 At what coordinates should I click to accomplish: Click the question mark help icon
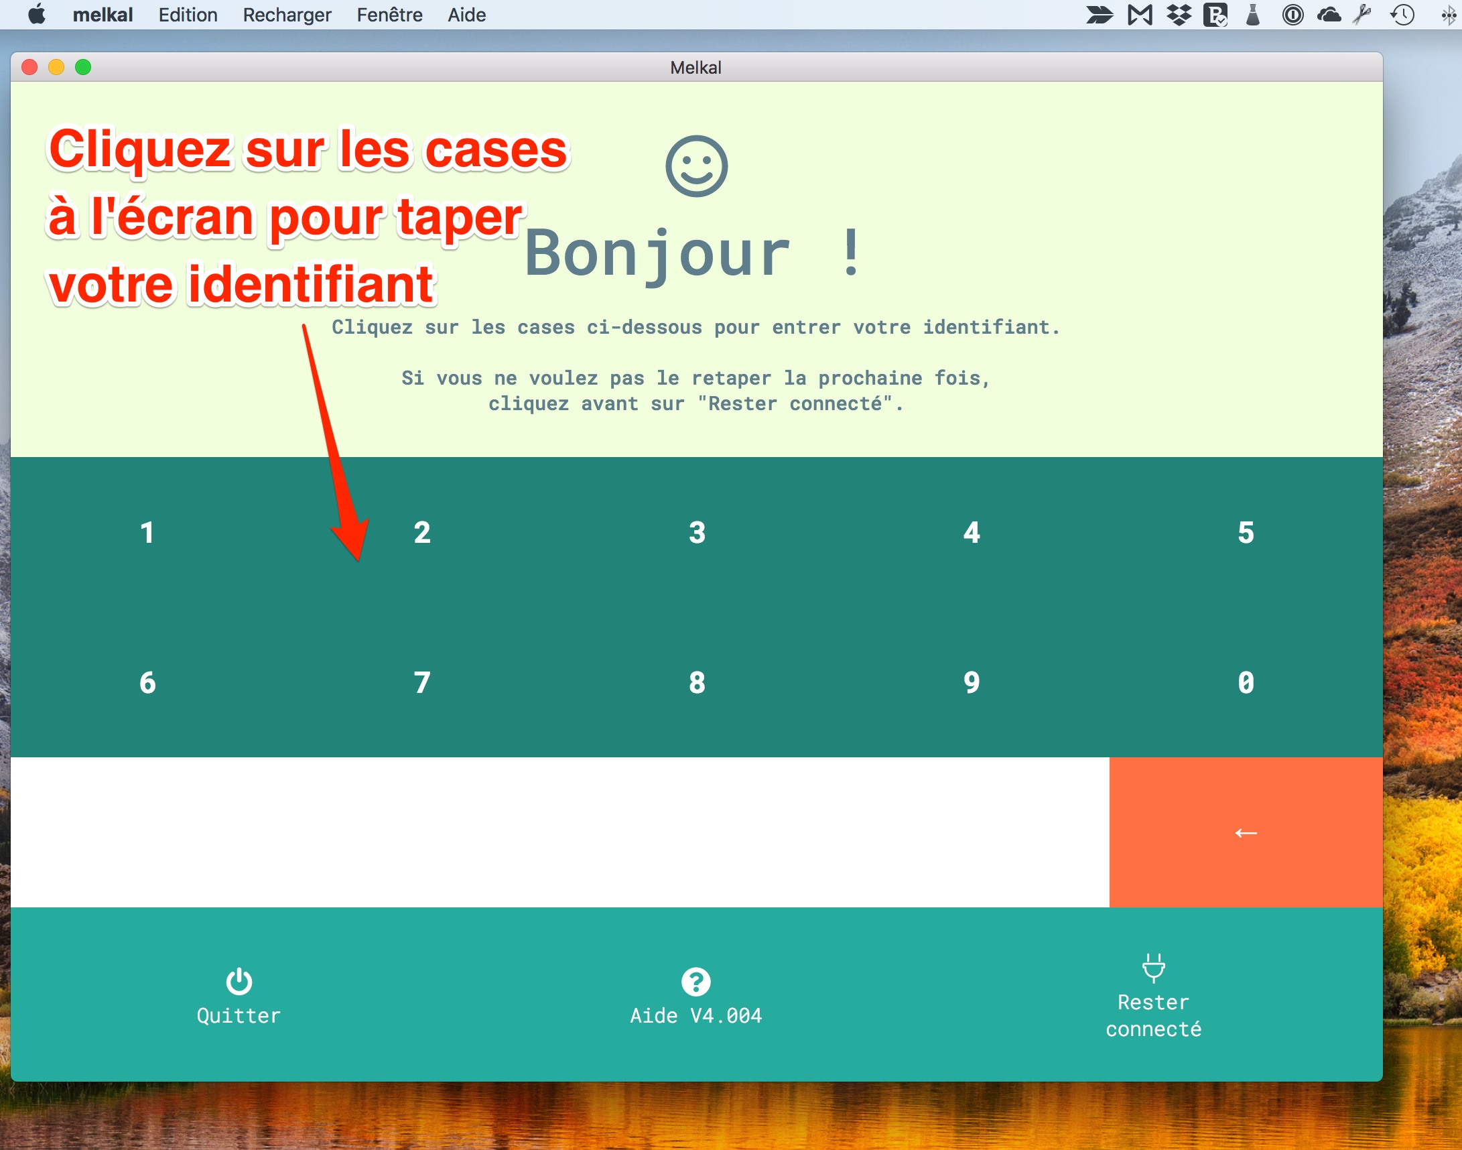click(x=696, y=982)
